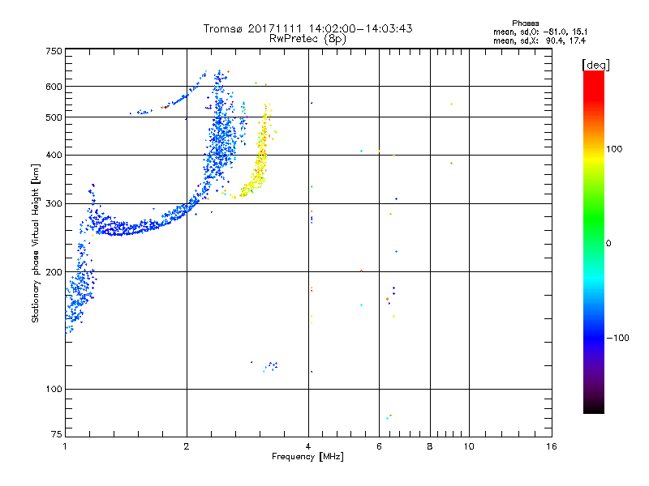Click the '400' y-axis tick label
The image size is (649, 486).
point(54,155)
